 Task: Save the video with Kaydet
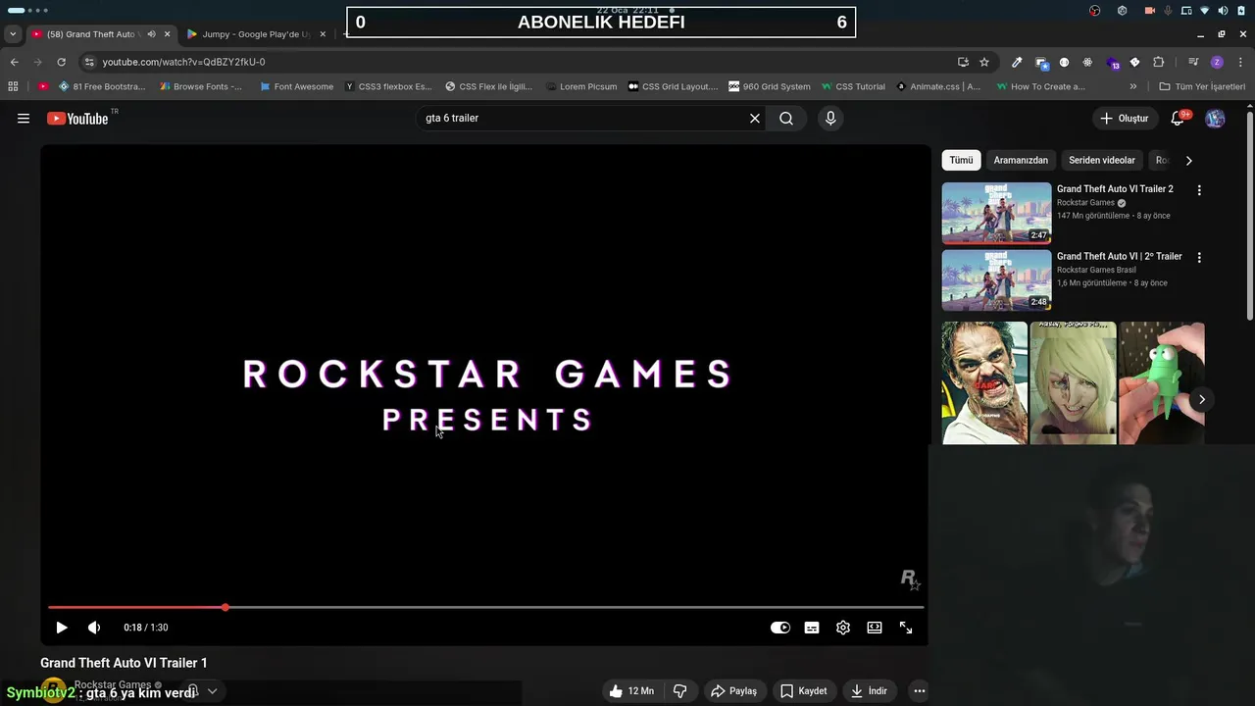point(803,691)
